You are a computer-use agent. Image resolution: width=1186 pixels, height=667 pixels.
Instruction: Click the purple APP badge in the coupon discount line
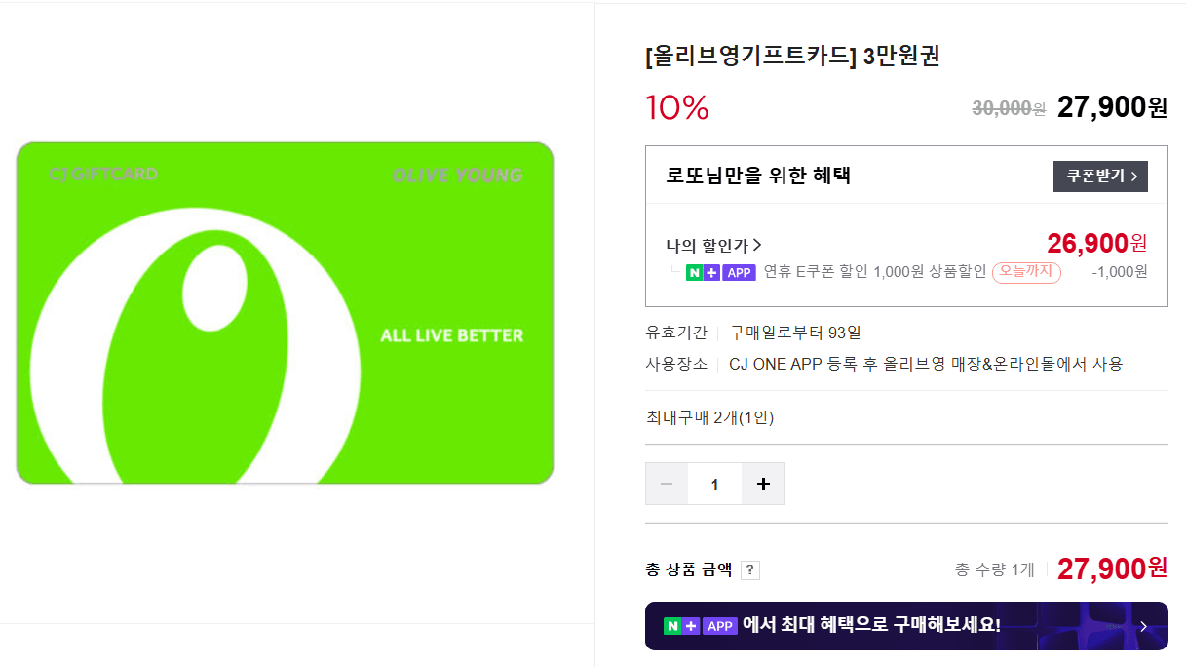coord(740,272)
